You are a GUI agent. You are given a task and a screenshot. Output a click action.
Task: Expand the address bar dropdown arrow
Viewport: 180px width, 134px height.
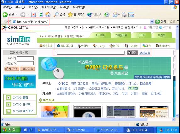pyautogui.click(x=152, y=22)
